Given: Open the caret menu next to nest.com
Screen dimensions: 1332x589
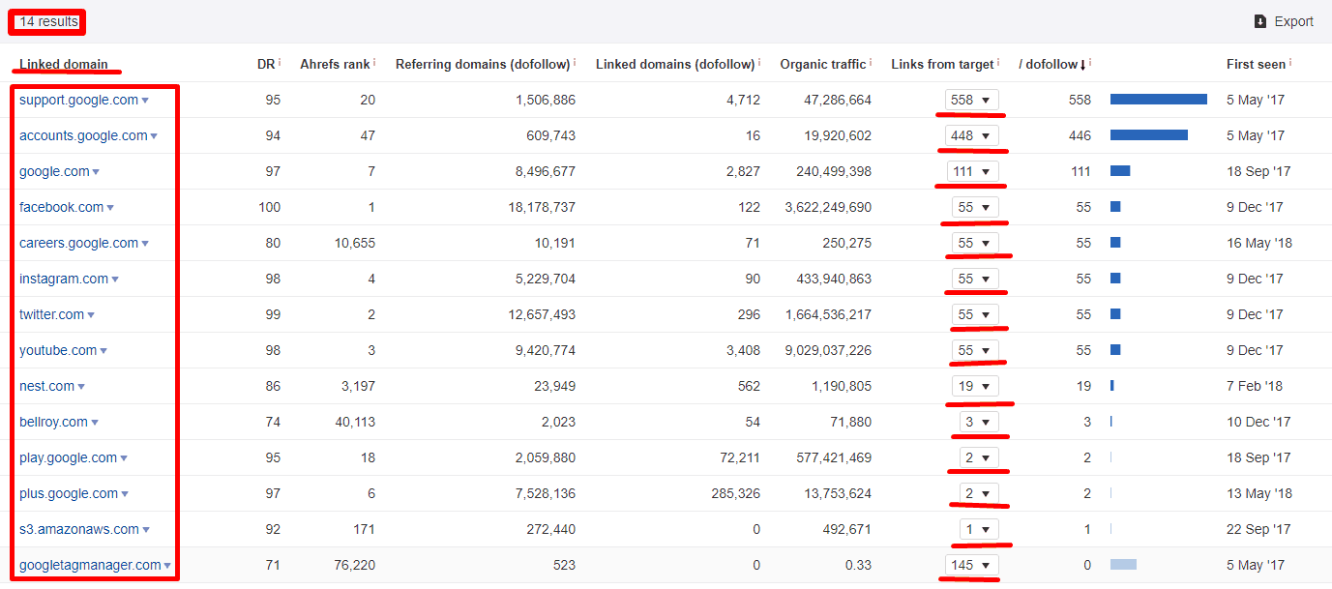Looking at the screenshot, I should [81, 387].
